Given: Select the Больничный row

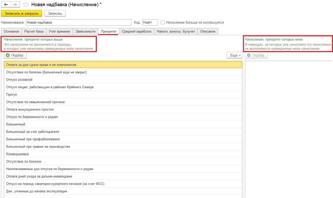Looking at the screenshot, I should tap(123, 124).
